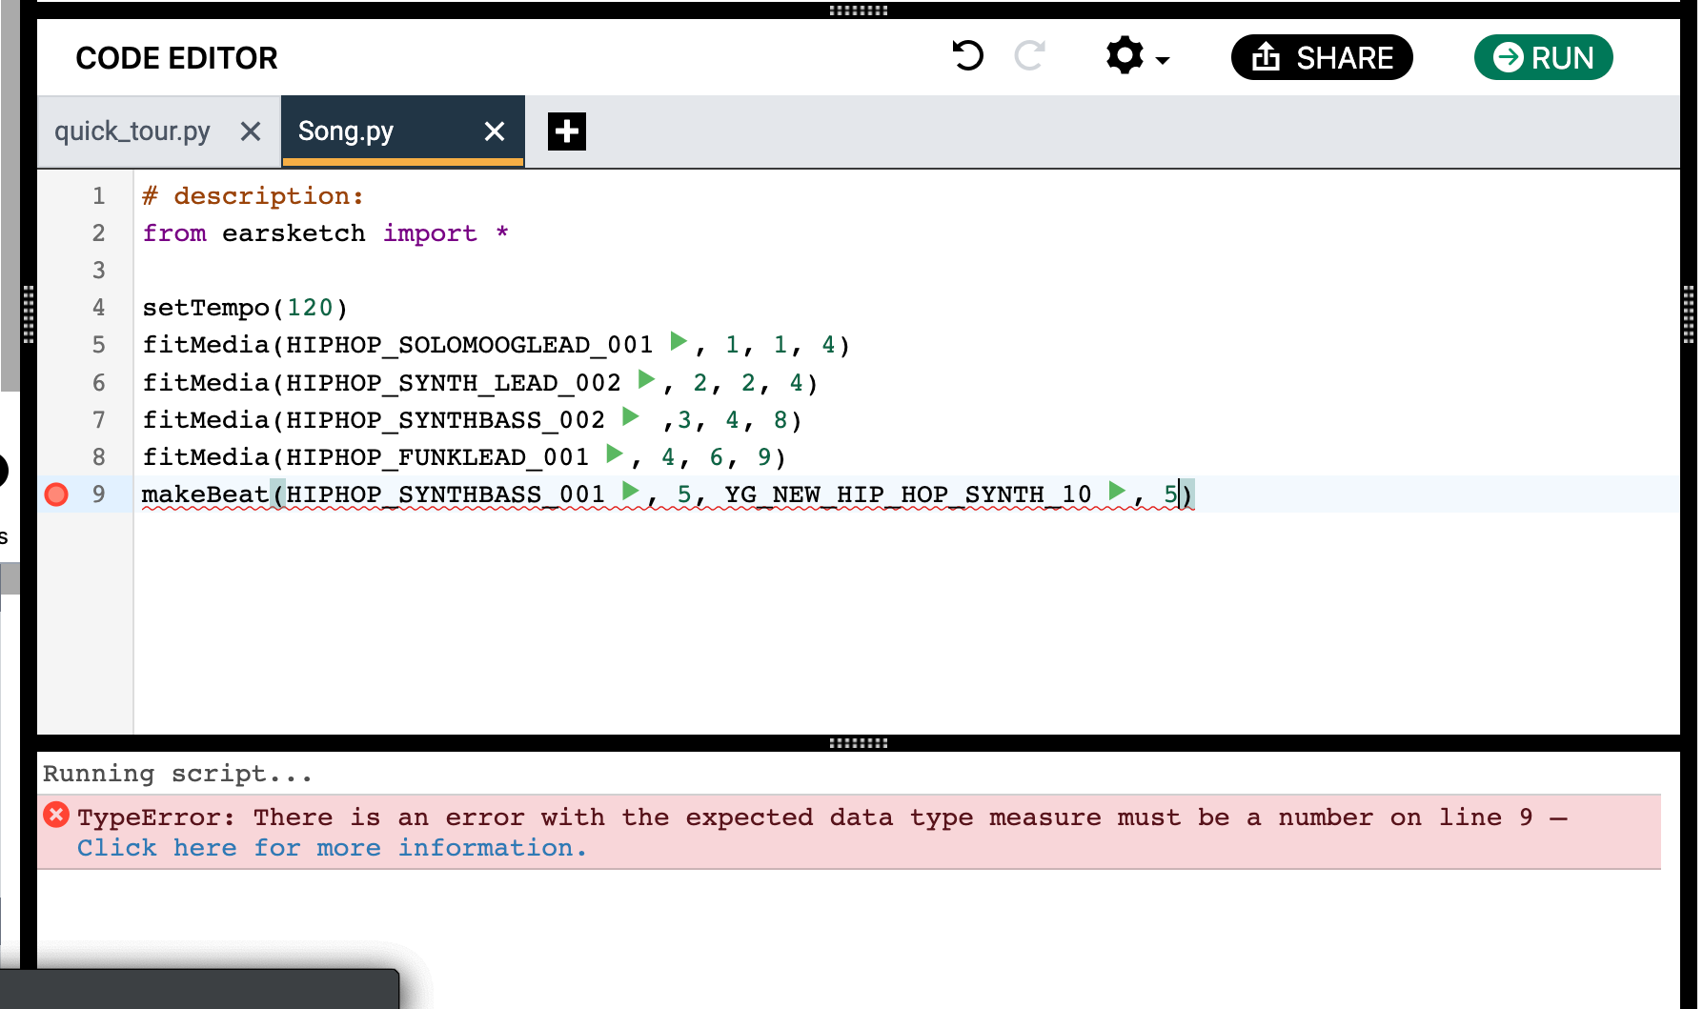This screenshot has height=1009, width=1703.
Task: Click line number 4 in gutter
Action: [98, 308]
